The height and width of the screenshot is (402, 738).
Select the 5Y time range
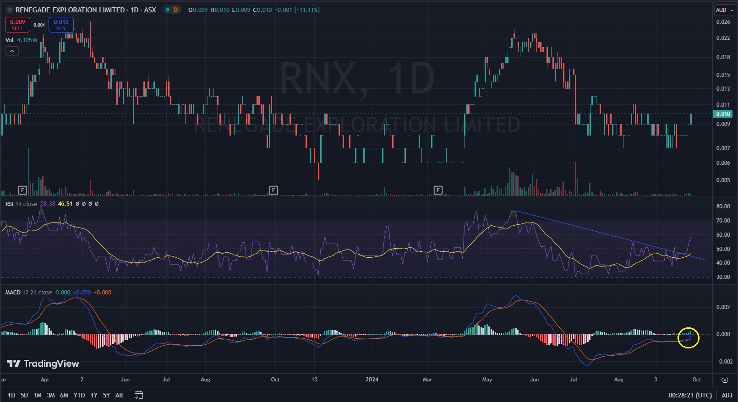click(x=106, y=395)
